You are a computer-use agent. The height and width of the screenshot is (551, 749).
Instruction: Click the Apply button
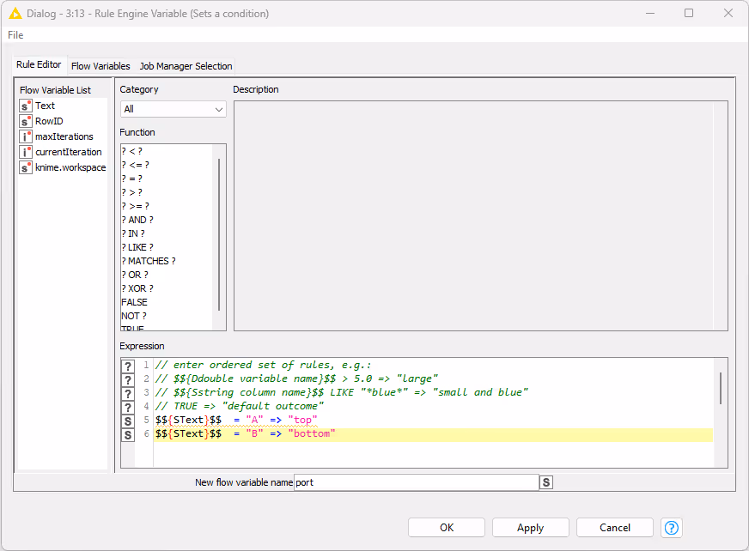[x=530, y=528]
